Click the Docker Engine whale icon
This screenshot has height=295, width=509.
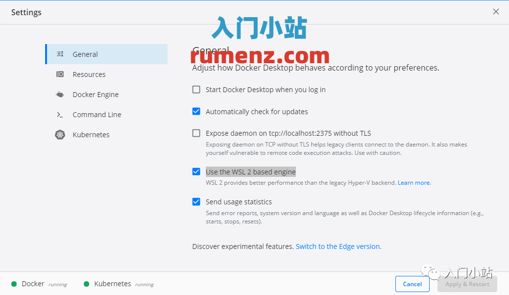(60, 95)
